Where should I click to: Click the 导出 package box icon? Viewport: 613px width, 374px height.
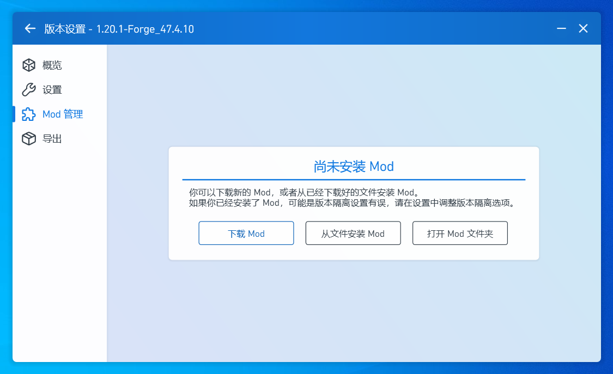tap(28, 139)
